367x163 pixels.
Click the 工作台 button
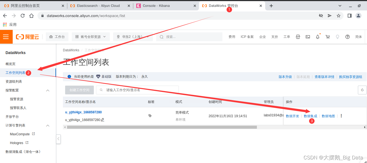pyautogui.click(x=57, y=37)
